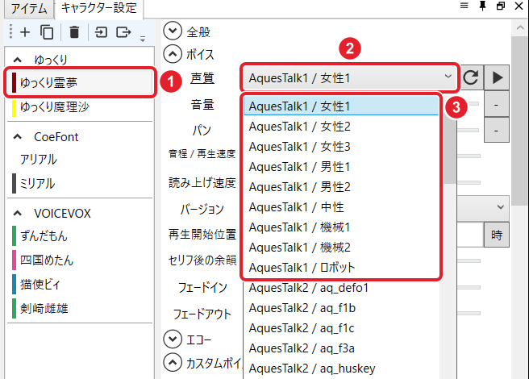Delete the character with the trash icon

[74, 32]
